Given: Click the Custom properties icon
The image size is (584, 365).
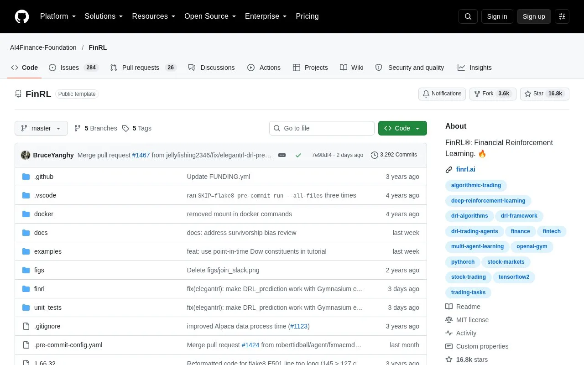Looking at the screenshot, I should click(x=449, y=346).
